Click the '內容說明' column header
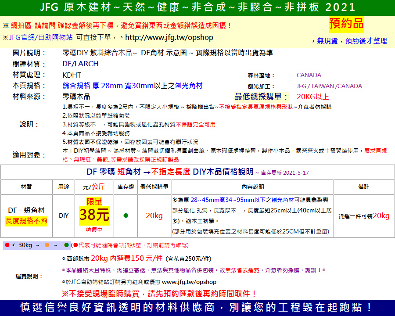This screenshot has height=316, width=395. click(253, 187)
